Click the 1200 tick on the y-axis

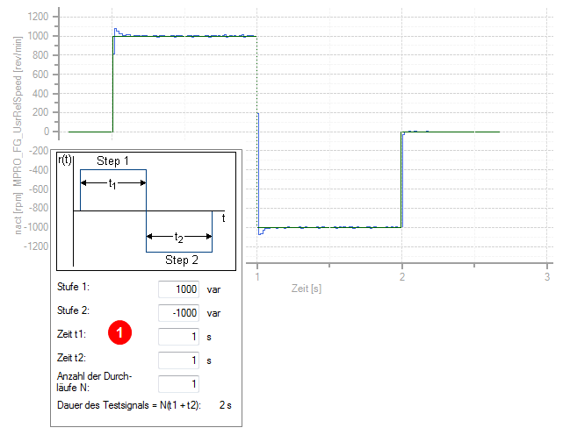pyautogui.click(x=38, y=17)
